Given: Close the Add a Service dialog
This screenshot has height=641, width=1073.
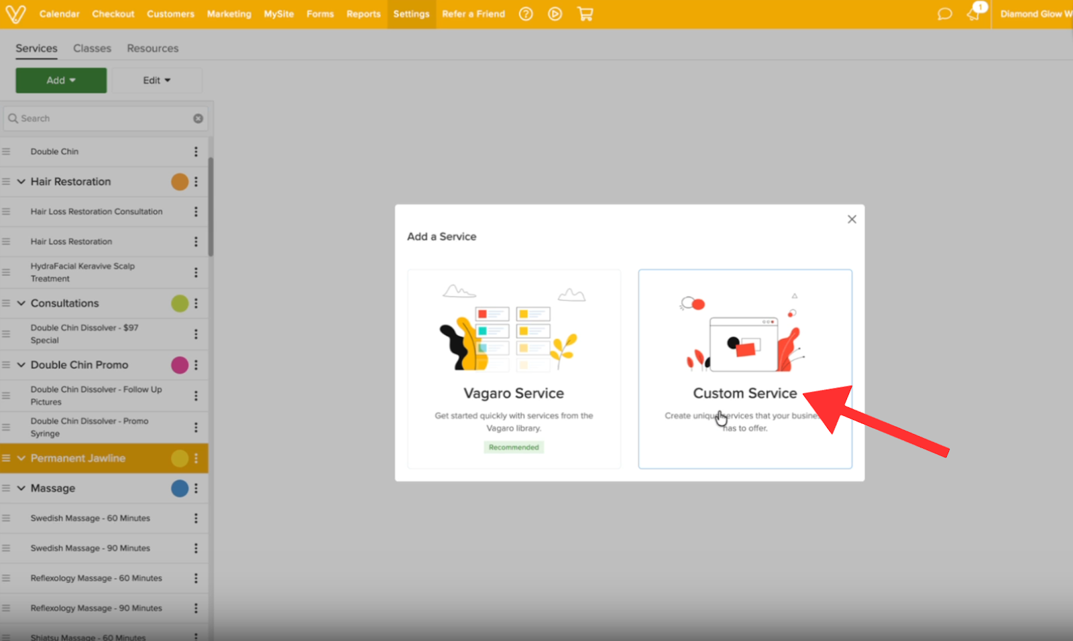Looking at the screenshot, I should pos(852,219).
